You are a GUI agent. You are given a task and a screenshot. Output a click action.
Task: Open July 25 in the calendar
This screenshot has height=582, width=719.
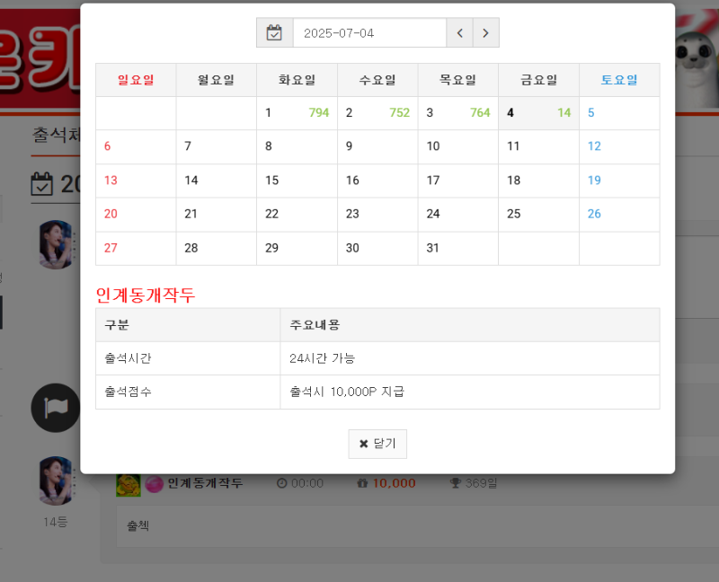click(x=538, y=215)
